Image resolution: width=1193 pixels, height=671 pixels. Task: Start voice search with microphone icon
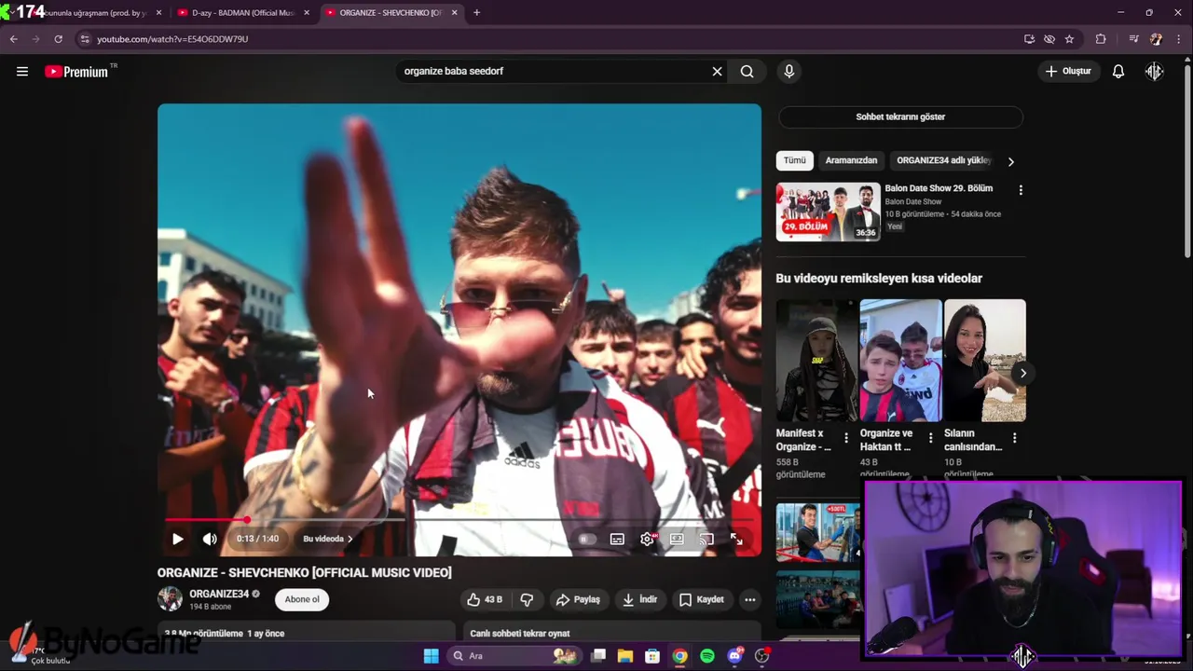click(788, 72)
